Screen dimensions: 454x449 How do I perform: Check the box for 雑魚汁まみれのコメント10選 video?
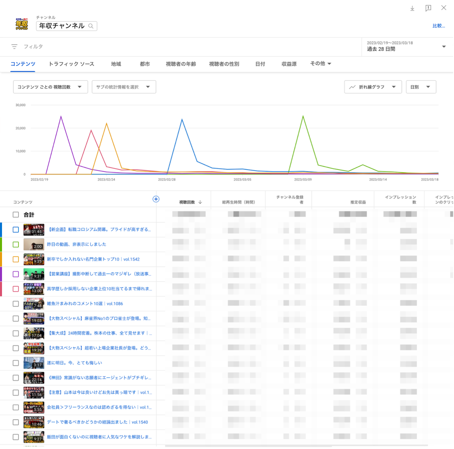(16, 304)
